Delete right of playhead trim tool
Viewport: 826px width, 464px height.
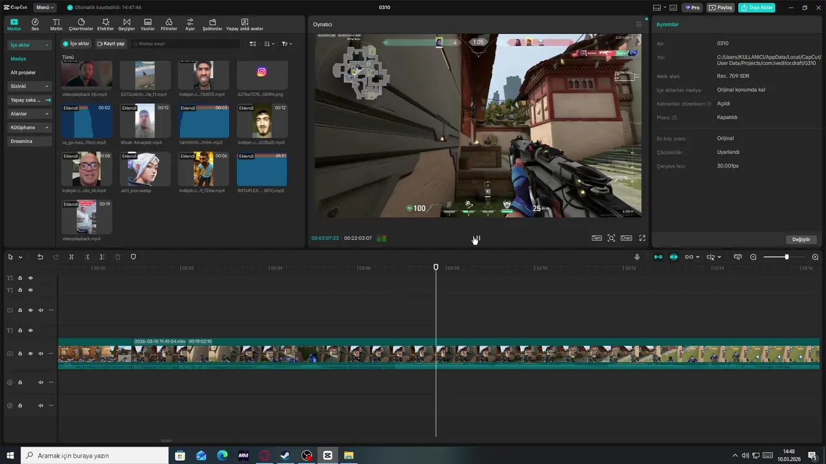tap(102, 257)
